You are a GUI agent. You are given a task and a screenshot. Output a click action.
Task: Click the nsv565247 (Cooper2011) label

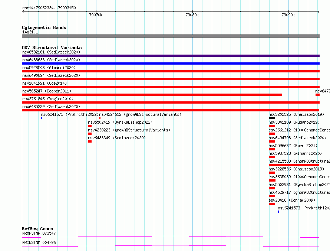click(47, 91)
